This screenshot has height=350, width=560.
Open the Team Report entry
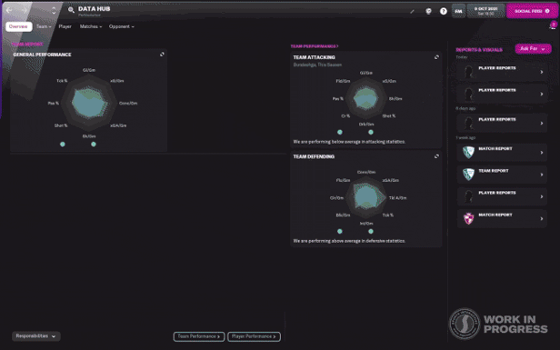pyautogui.click(x=502, y=175)
